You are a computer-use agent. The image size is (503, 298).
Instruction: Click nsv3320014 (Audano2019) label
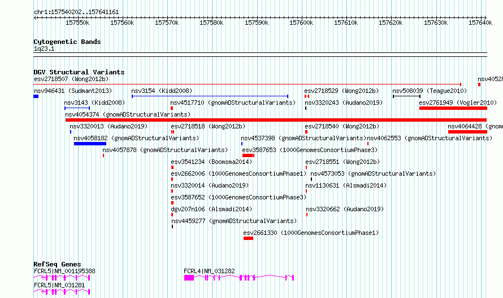pyautogui.click(x=210, y=185)
